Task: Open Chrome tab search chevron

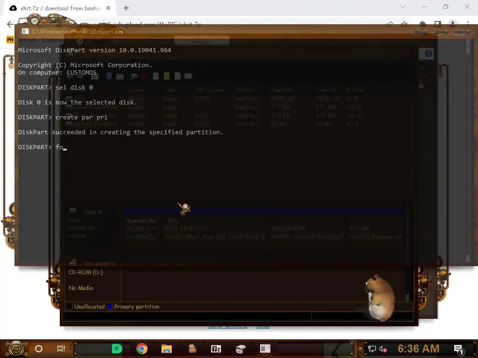Action: [403, 7]
